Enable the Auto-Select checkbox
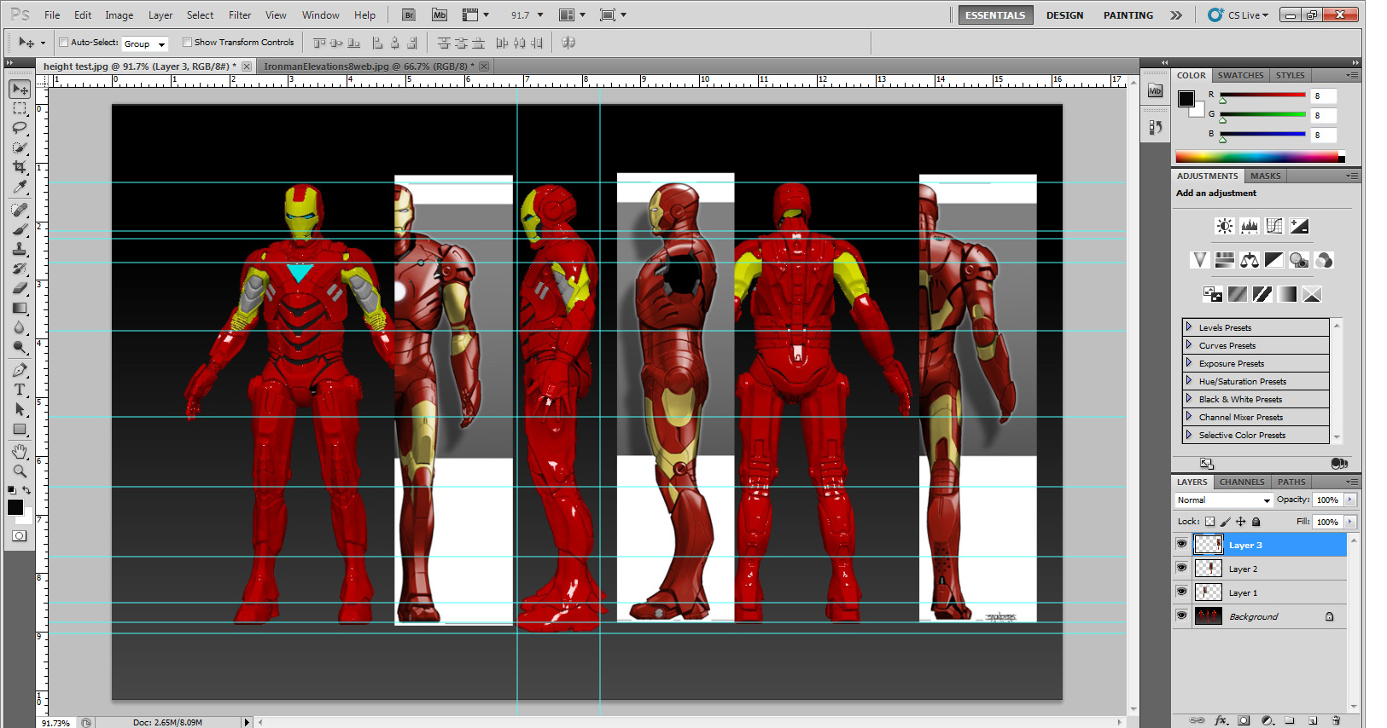This screenshot has width=1387, height=728. 63,43
